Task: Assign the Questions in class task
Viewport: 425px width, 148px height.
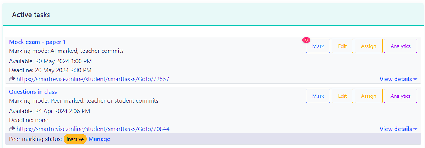Action: pos(368,96)
